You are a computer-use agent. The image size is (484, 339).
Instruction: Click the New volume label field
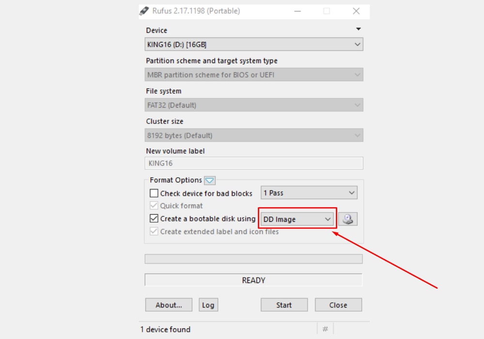[254, 163]
